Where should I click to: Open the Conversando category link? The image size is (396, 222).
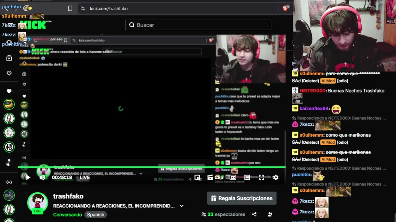67,215
